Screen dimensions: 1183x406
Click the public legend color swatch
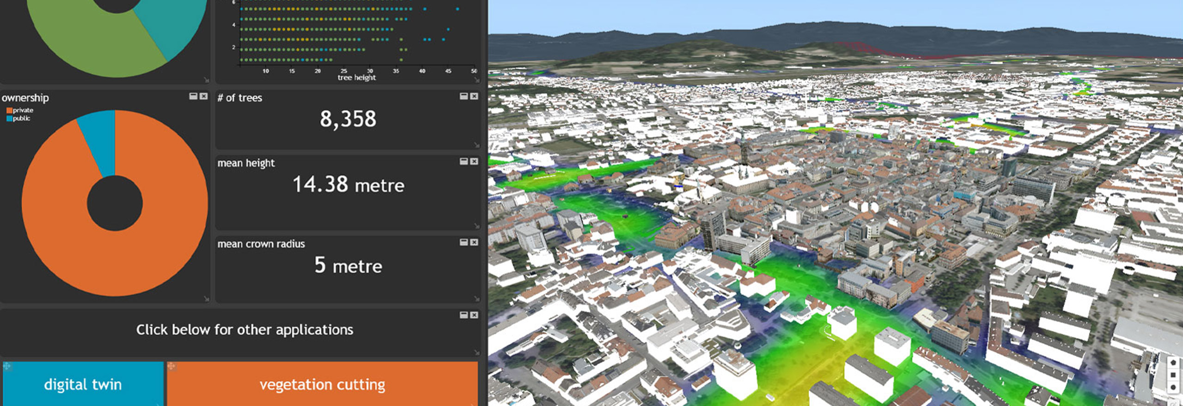tap(9, 119)
